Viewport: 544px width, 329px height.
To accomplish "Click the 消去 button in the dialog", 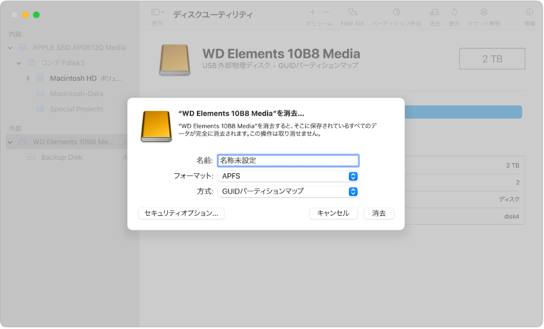I will [x=379, y=213].
